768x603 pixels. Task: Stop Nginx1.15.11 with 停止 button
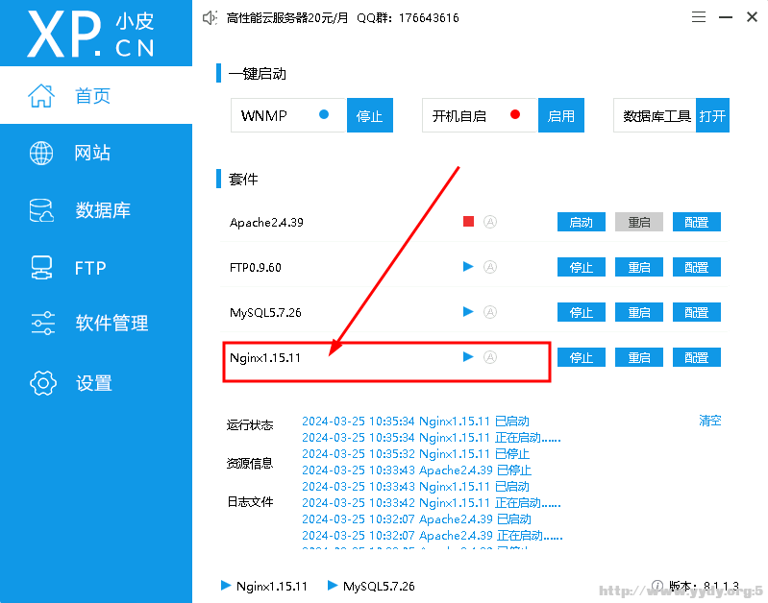point(582,357)
